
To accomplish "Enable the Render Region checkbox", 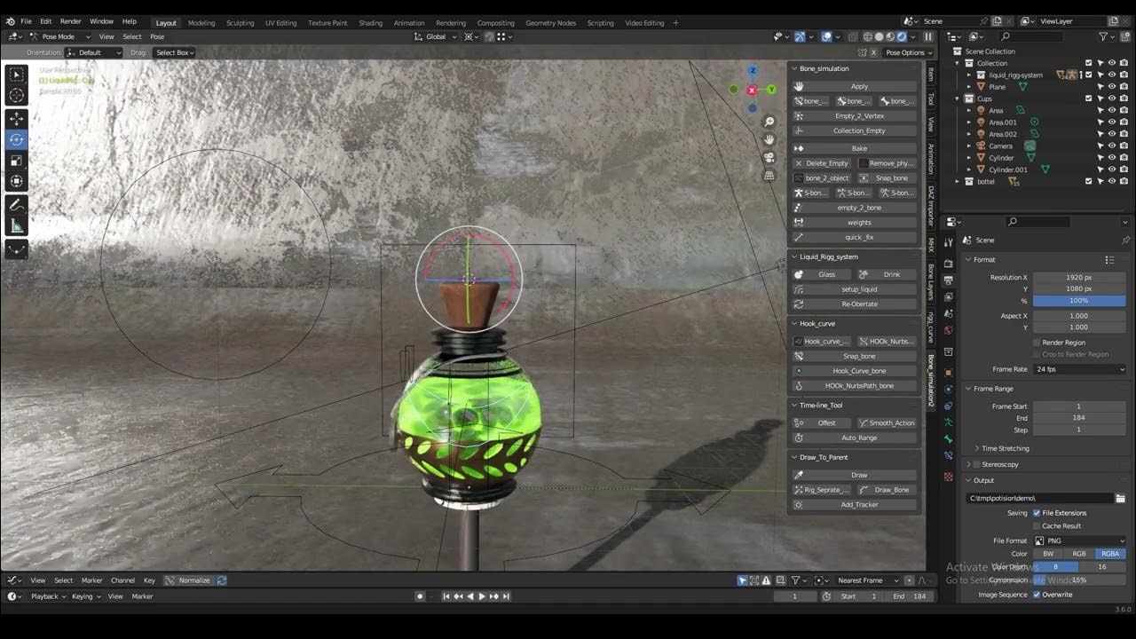I will click(x=1037, y=343).
